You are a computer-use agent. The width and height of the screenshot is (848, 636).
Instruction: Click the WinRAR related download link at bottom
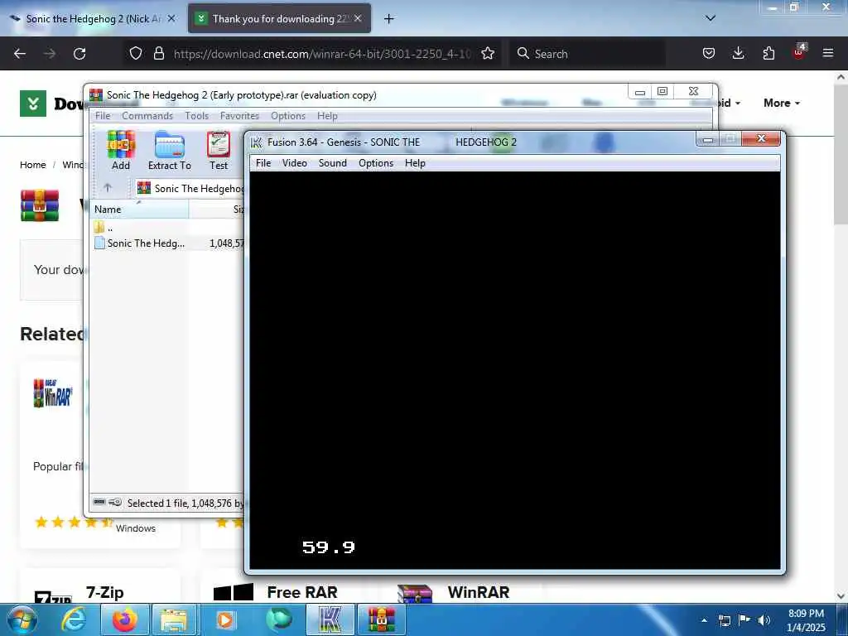tap(479, 593)
